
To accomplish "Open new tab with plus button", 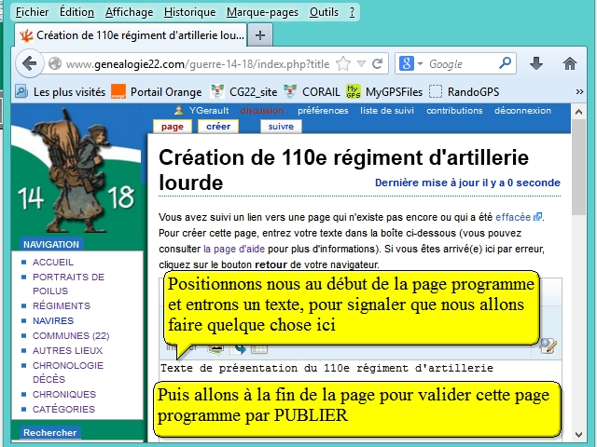I will click(x=260, y=35).
